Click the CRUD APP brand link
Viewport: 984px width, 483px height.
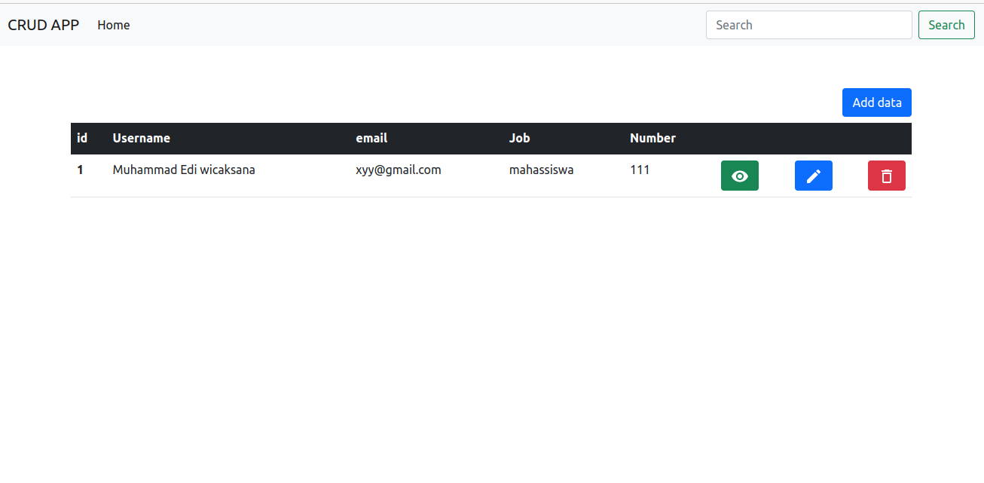43,25
